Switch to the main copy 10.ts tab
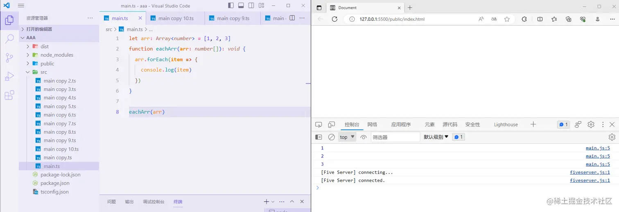This screenshot has width=619, height=212. pos(176,18)
